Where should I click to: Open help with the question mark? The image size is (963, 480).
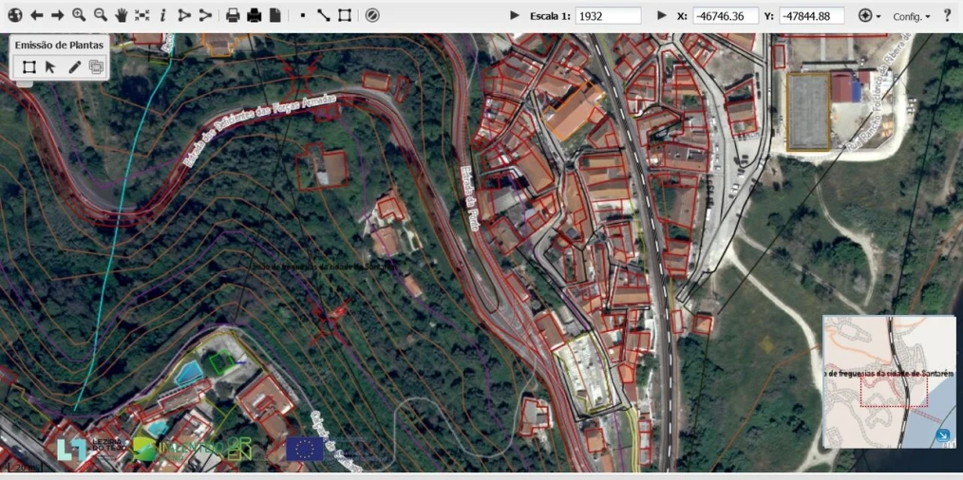947,15
